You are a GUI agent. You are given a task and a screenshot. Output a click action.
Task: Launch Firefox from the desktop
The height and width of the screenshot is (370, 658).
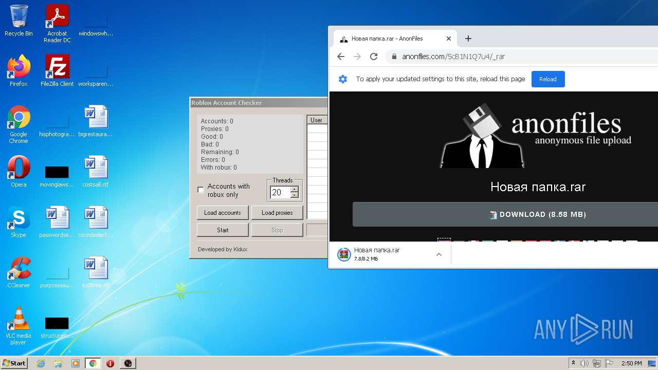click(19, 71)
